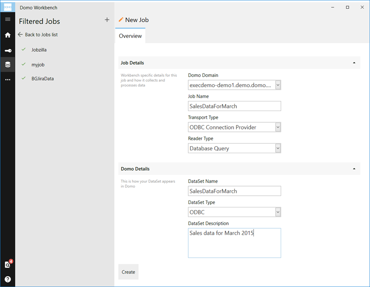
Task: Select the Accounts key icon
Action: [7, 50]
